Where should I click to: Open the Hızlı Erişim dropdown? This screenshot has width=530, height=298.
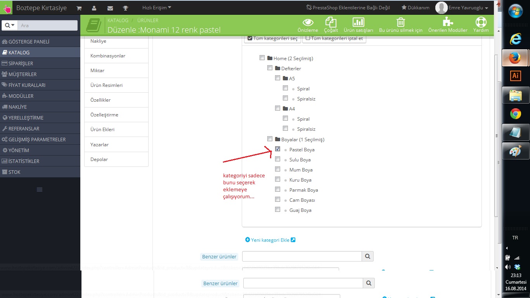point(157,8)
